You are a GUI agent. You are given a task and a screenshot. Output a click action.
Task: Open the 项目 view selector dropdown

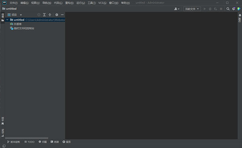point(15,15)
